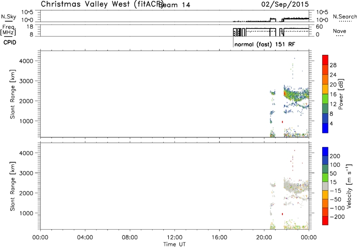Screen dimensions: 357x247
Task: Click the "CPID" label
Action: 10,42
